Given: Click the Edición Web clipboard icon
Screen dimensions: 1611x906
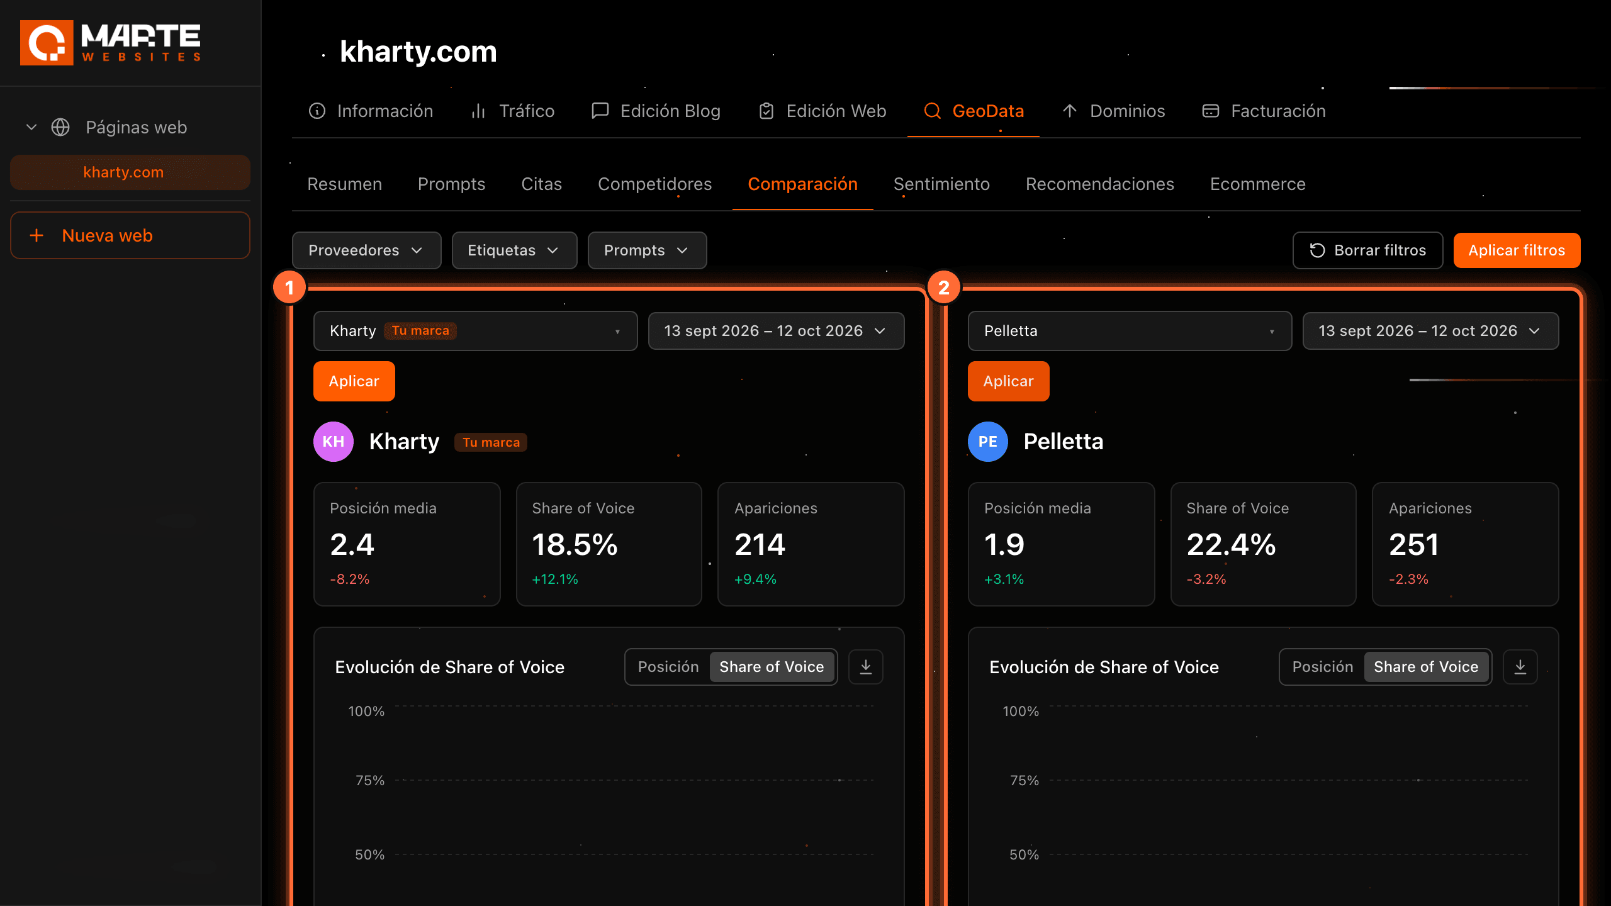Looking at the screenshot, I should tap(766, 111).
